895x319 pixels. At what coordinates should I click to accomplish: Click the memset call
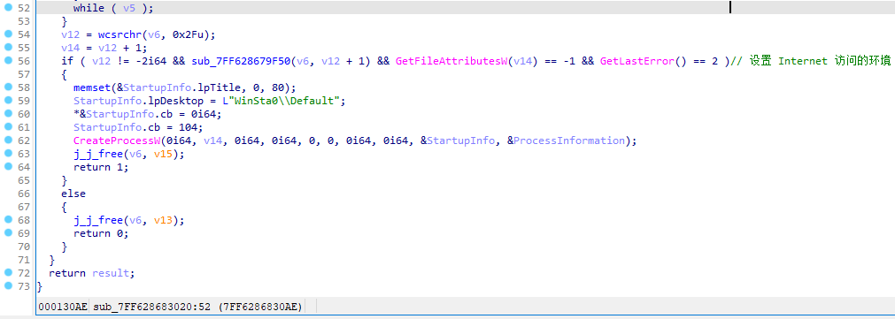(91, 87)
